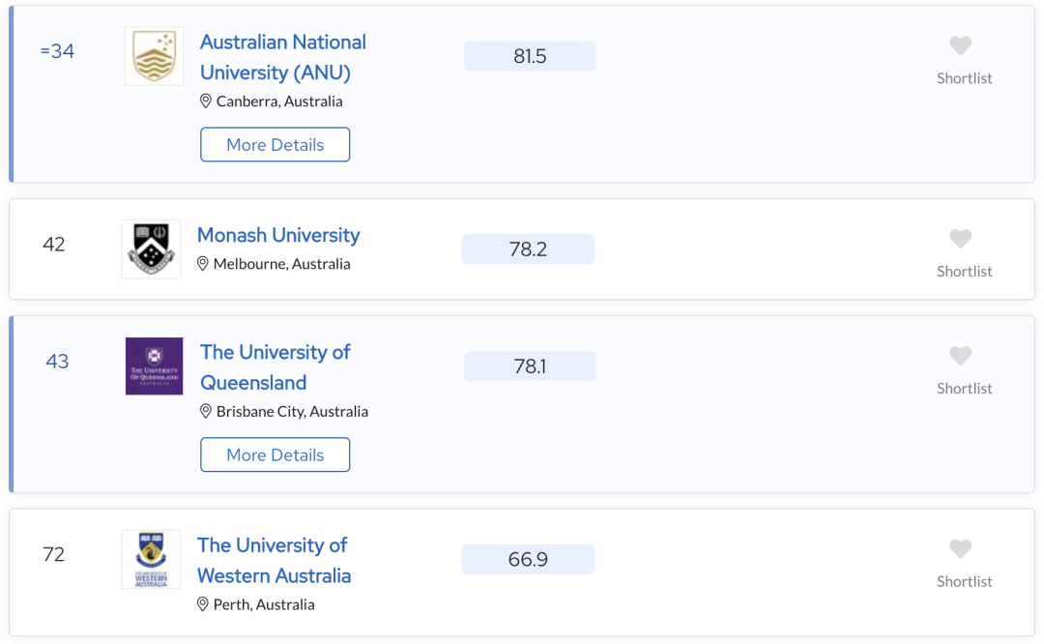Screen dimensions: 1044x644
Task: Visit The University of Queensland page
Action: point(275,367)
